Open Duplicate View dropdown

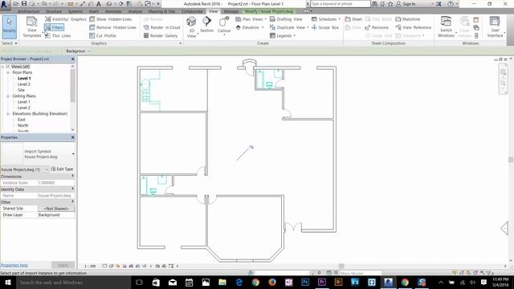pyautogui.click(x=289, y=27)
